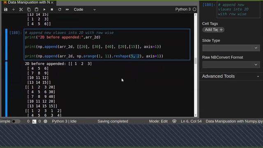Click cell preview in the property inspector
Viewport: 263px width, 148px height.
coord(238,9)
